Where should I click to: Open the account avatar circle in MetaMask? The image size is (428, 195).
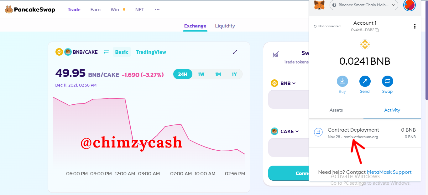point(409,5)
